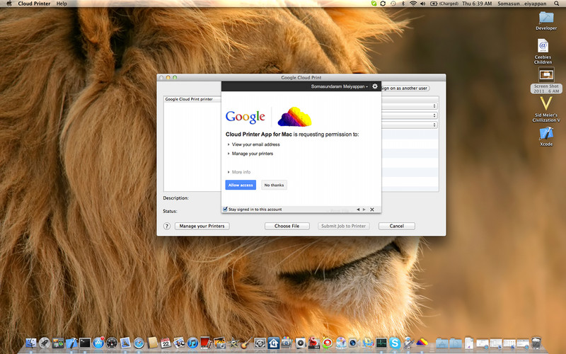
Task: Click the Allow access button
Action: (x=241, y=185)
